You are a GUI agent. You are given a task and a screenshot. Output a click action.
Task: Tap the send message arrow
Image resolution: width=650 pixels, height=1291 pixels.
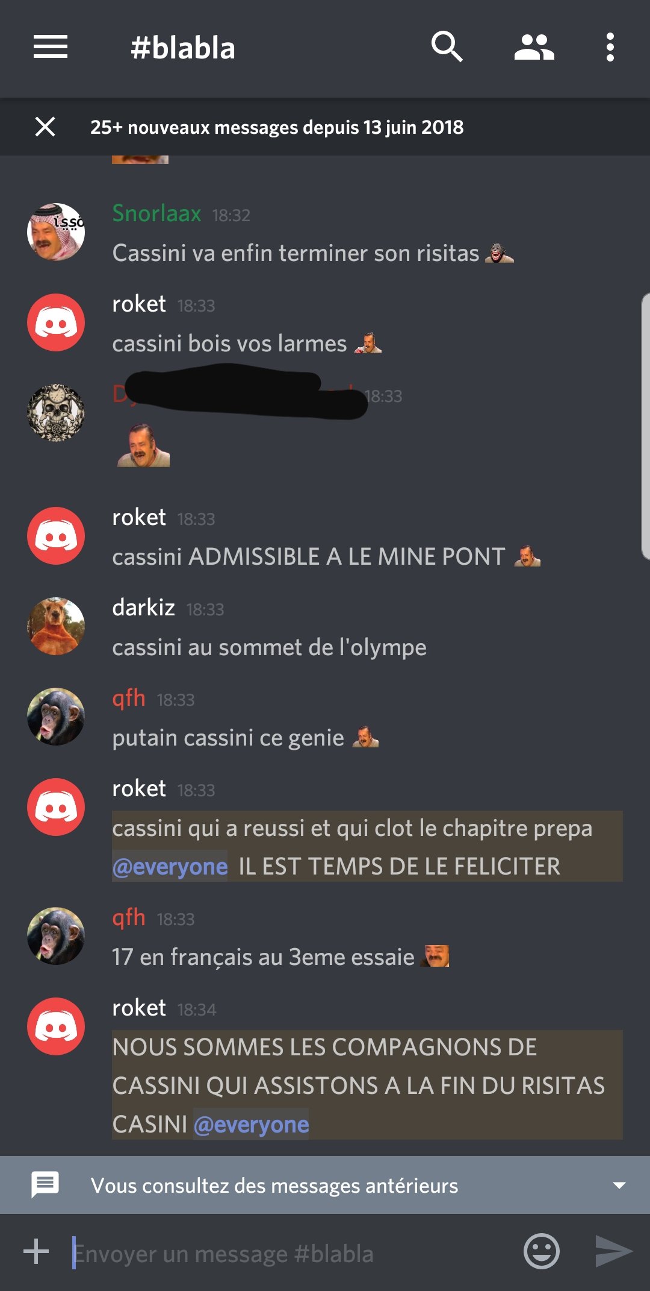pyautogui.click(x=613, y=1251)
